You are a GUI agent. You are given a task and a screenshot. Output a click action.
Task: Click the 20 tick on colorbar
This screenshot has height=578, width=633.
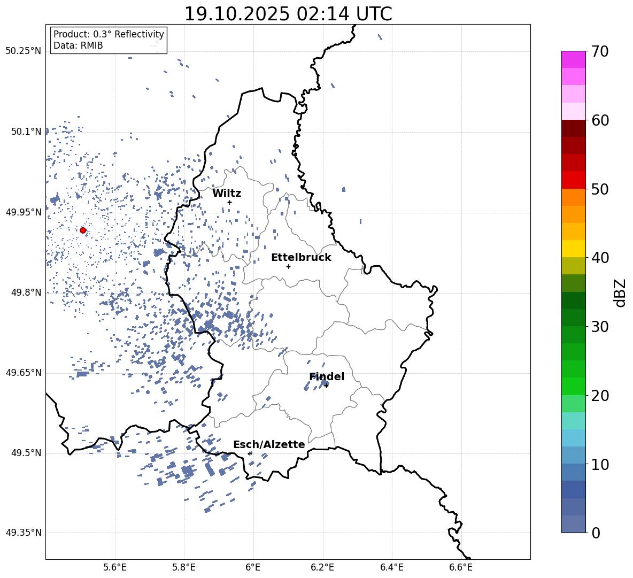click(599, 396)
